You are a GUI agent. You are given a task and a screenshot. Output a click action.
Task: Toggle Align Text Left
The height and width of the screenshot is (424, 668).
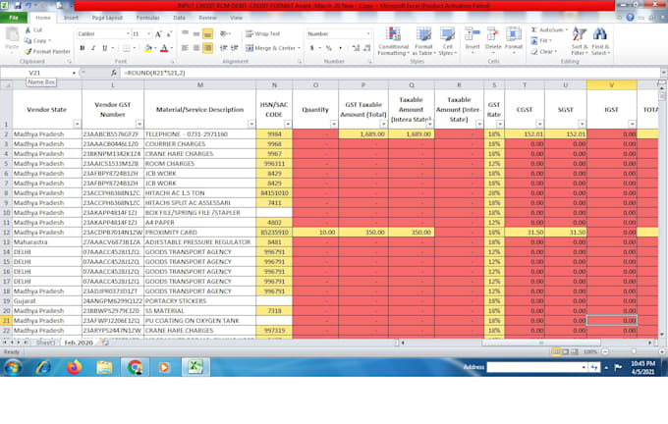[185, 48]
